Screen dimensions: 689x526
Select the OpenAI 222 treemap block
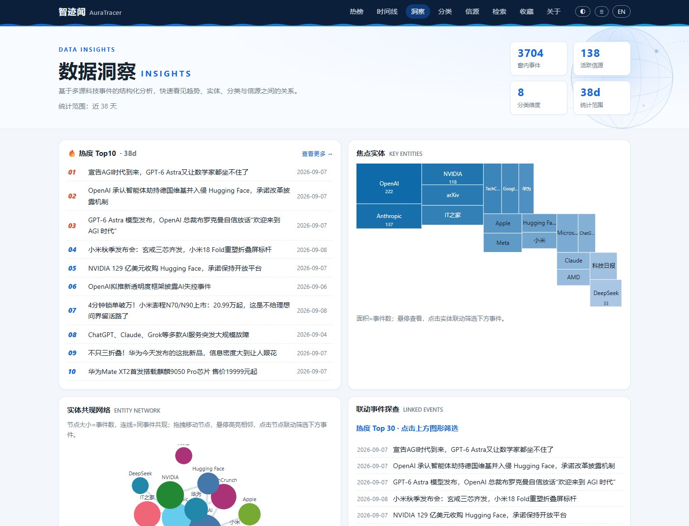pyautogui.click(x=389, y=184)
